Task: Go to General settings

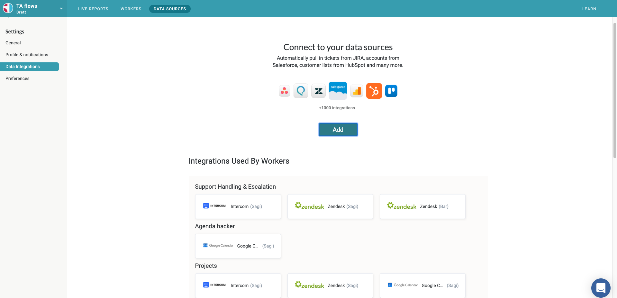Action: (13, 43)
